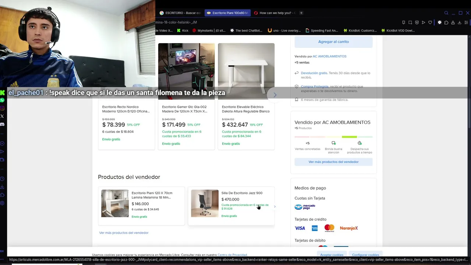Screen dimensions: 471x265
Task: Open Downloads icon in the sidebar
Action: point(2,187)
